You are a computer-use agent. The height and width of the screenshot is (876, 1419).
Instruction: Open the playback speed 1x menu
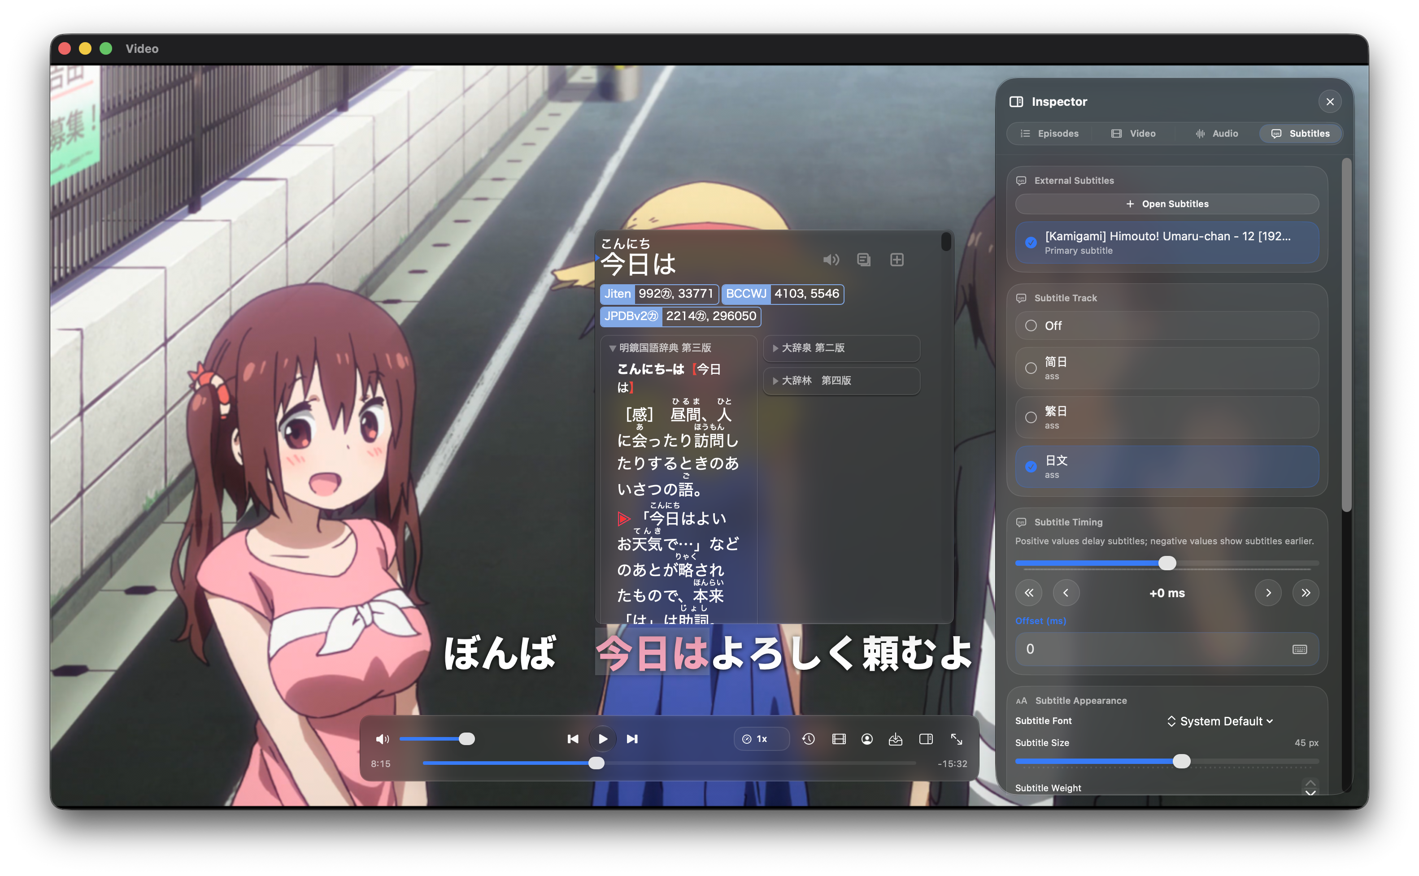coord(762,739)
